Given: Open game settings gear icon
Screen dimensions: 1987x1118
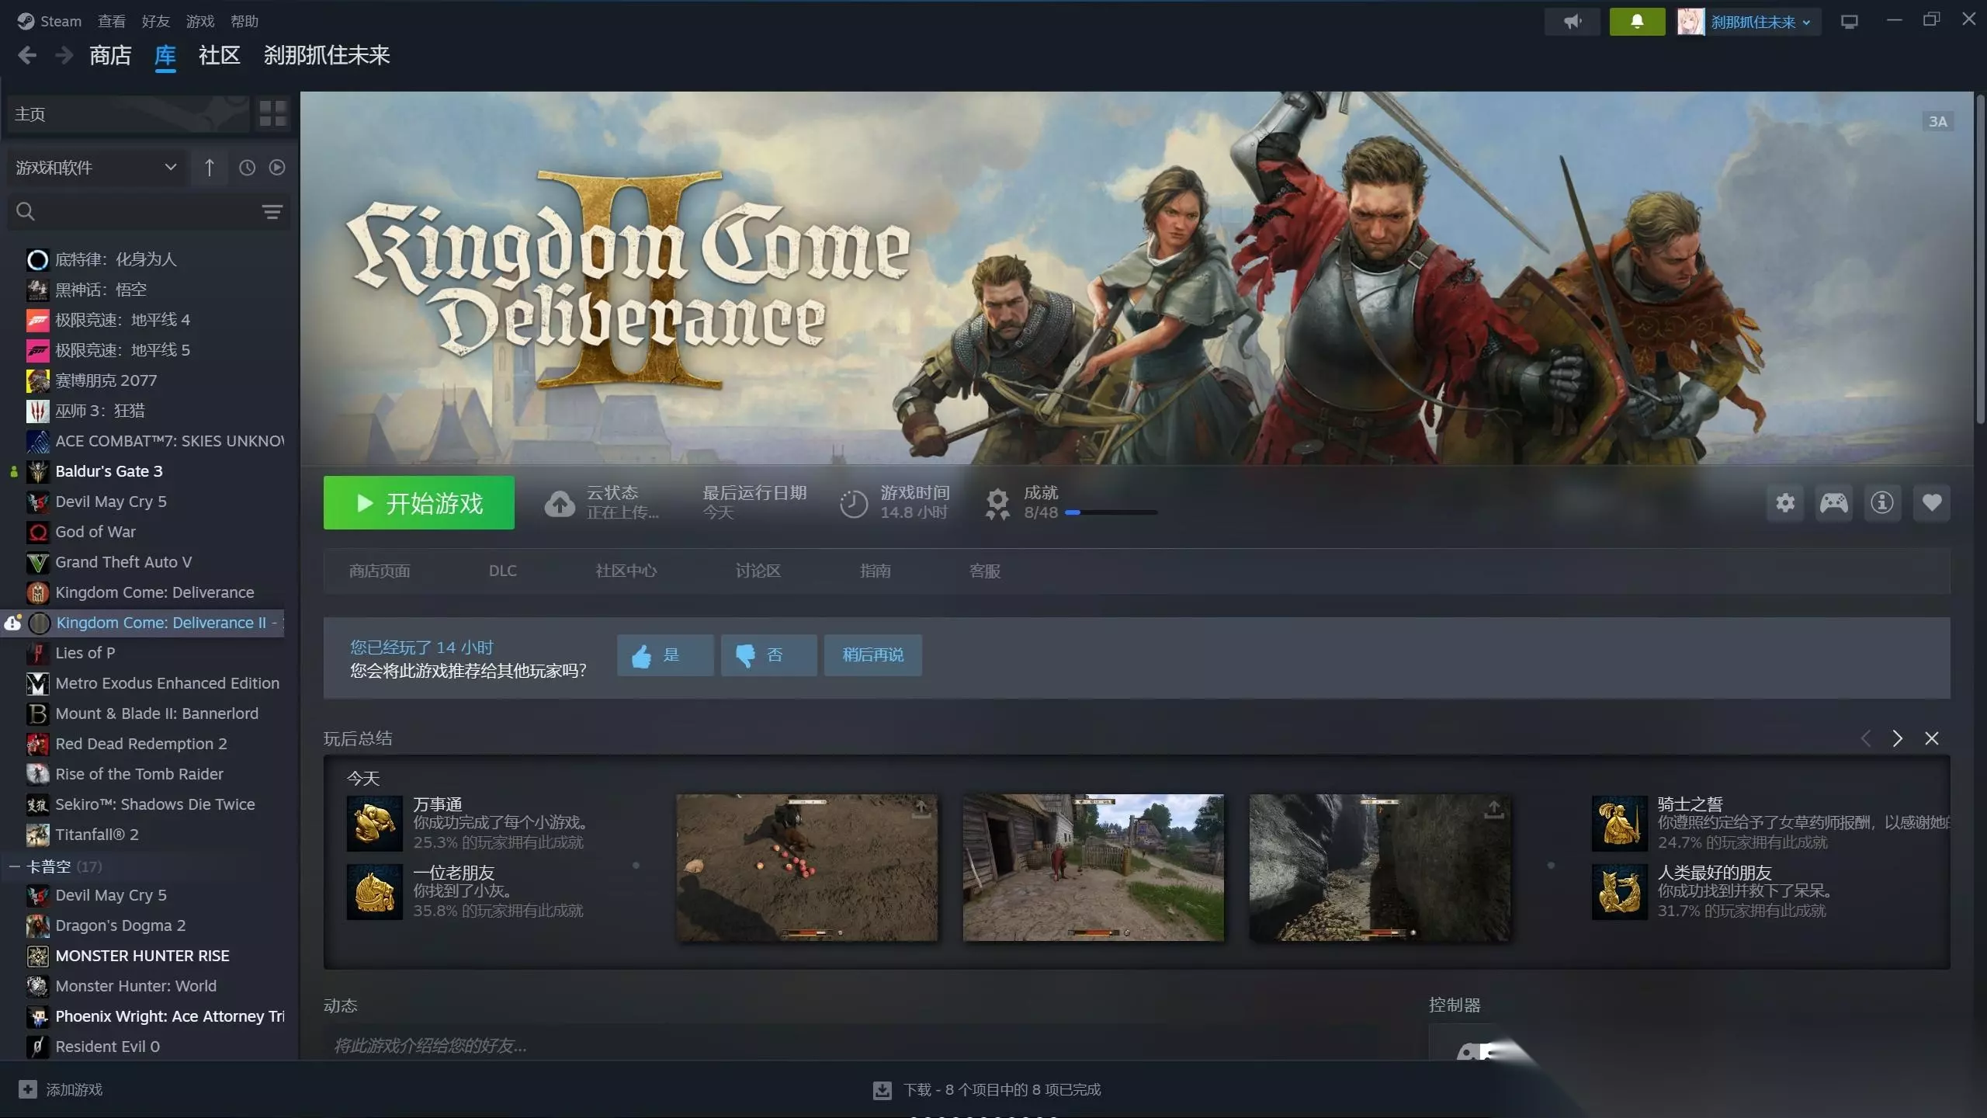Looking at the screenshot, I should pyautogui.click(x=1785, y=503).
